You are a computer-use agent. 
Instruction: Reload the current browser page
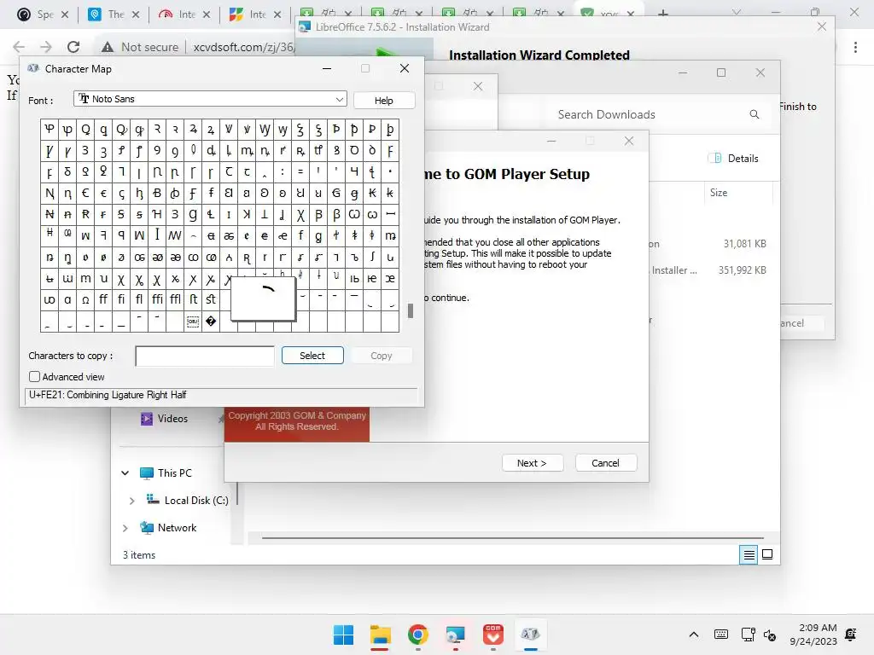73,47
